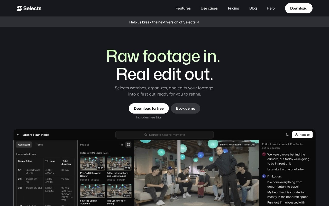Click scene '101' in the table

click(x=20, y=170)
